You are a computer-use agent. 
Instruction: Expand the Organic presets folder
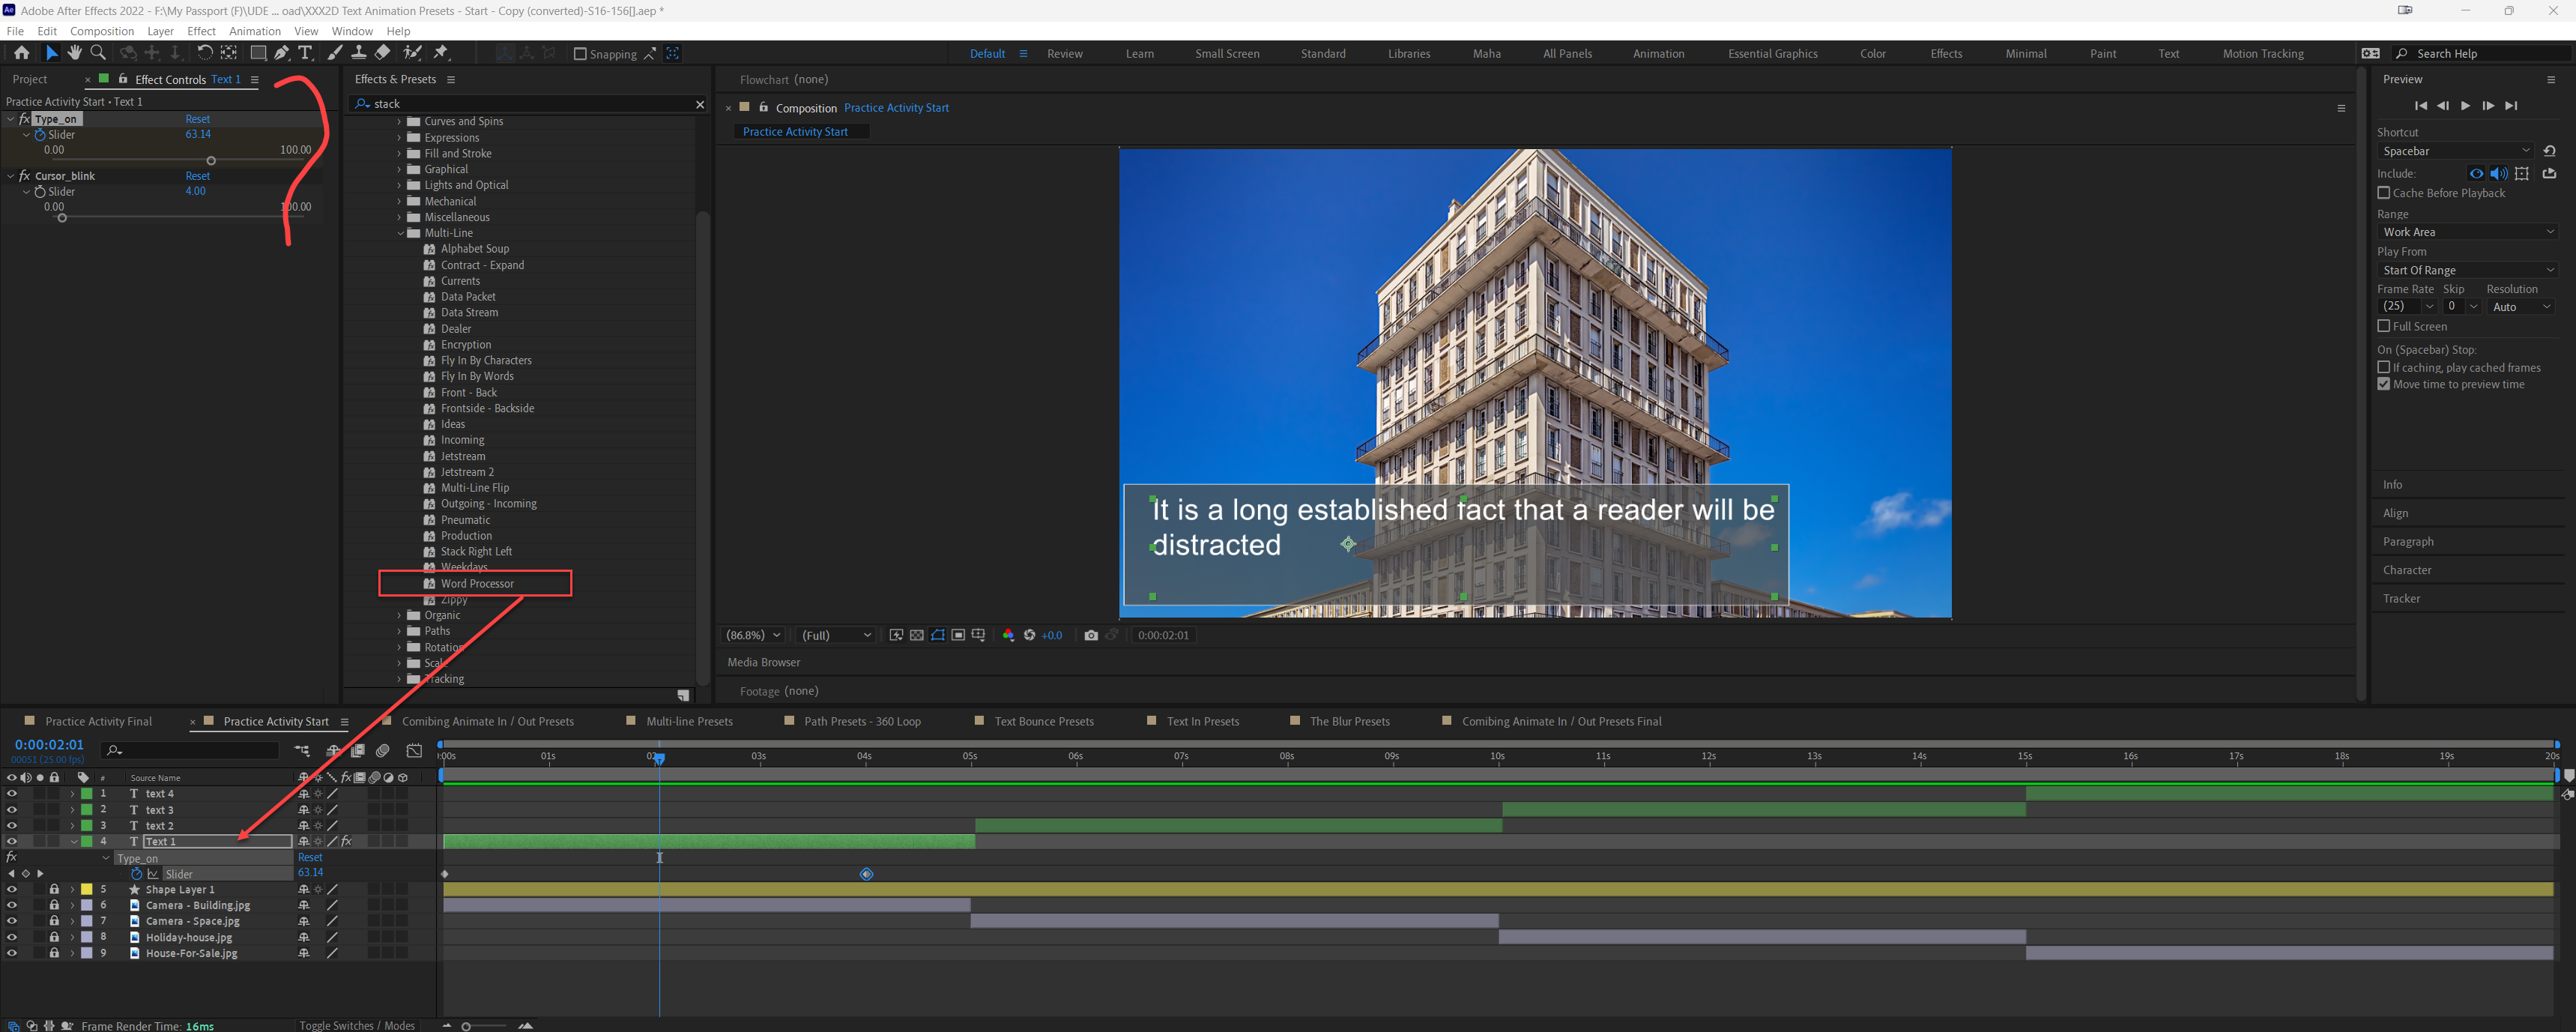point(400,615)
